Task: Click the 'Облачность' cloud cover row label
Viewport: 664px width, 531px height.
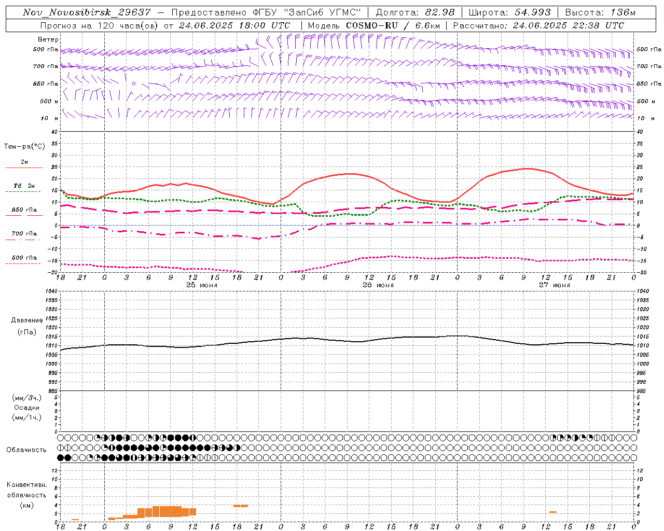Action: pyautogui.click(x=26, y=450)
